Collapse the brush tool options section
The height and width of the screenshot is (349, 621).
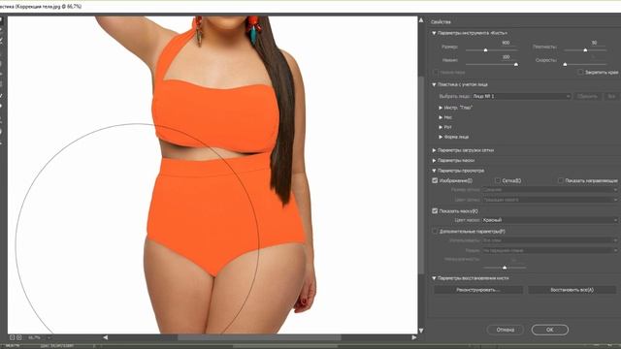coord(434,33)
